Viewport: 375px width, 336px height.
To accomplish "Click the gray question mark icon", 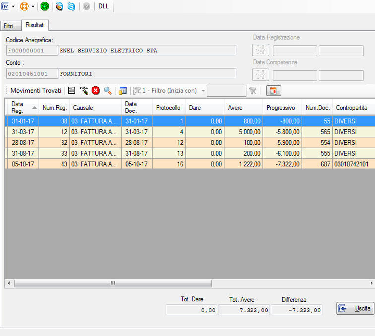I will 86,6.
